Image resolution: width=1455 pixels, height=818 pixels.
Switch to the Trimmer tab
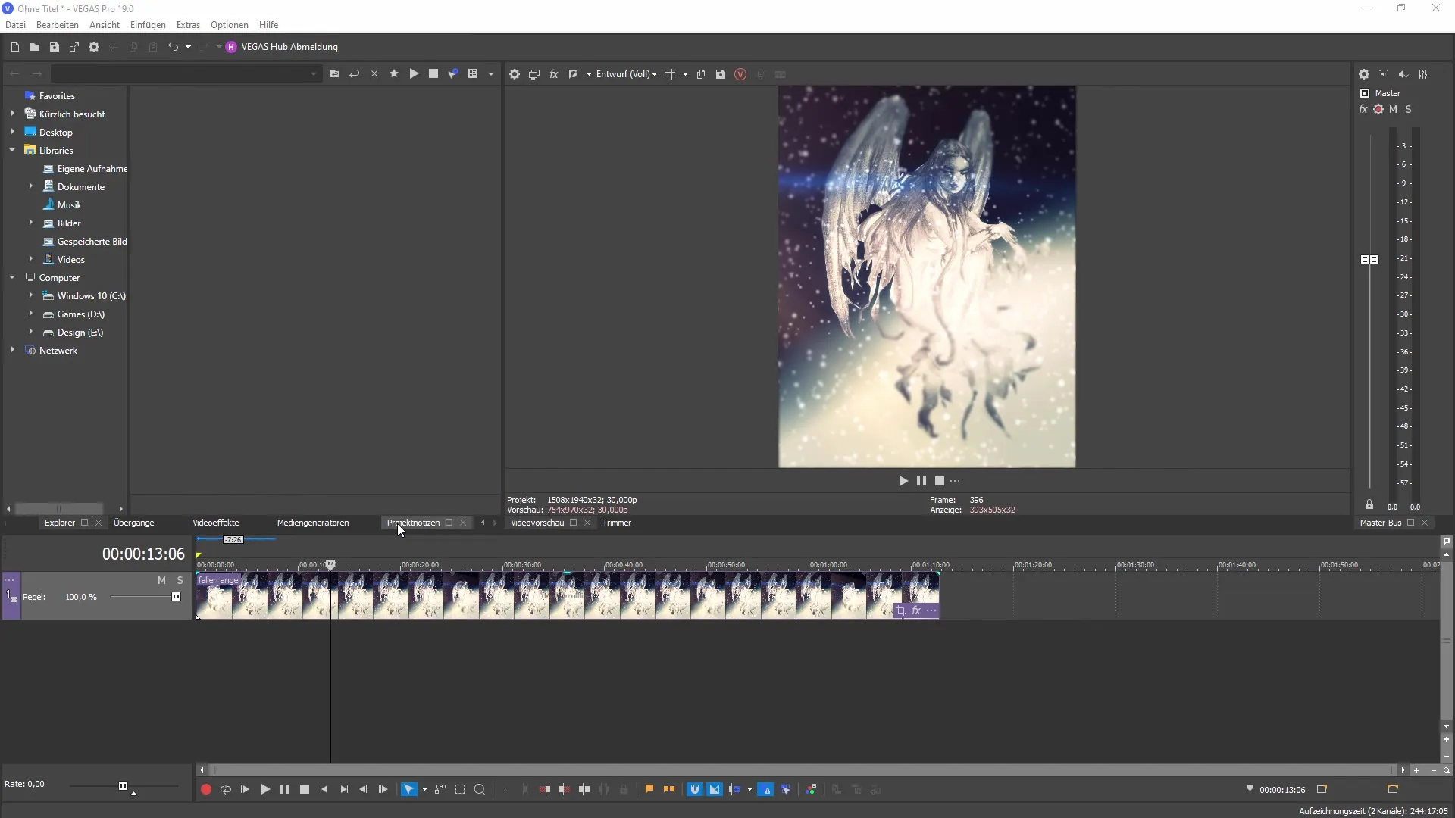(x=616, y=523)
